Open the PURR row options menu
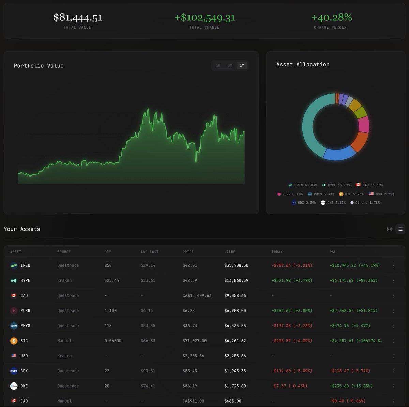The image size is (409, 407). pos(393,311)
